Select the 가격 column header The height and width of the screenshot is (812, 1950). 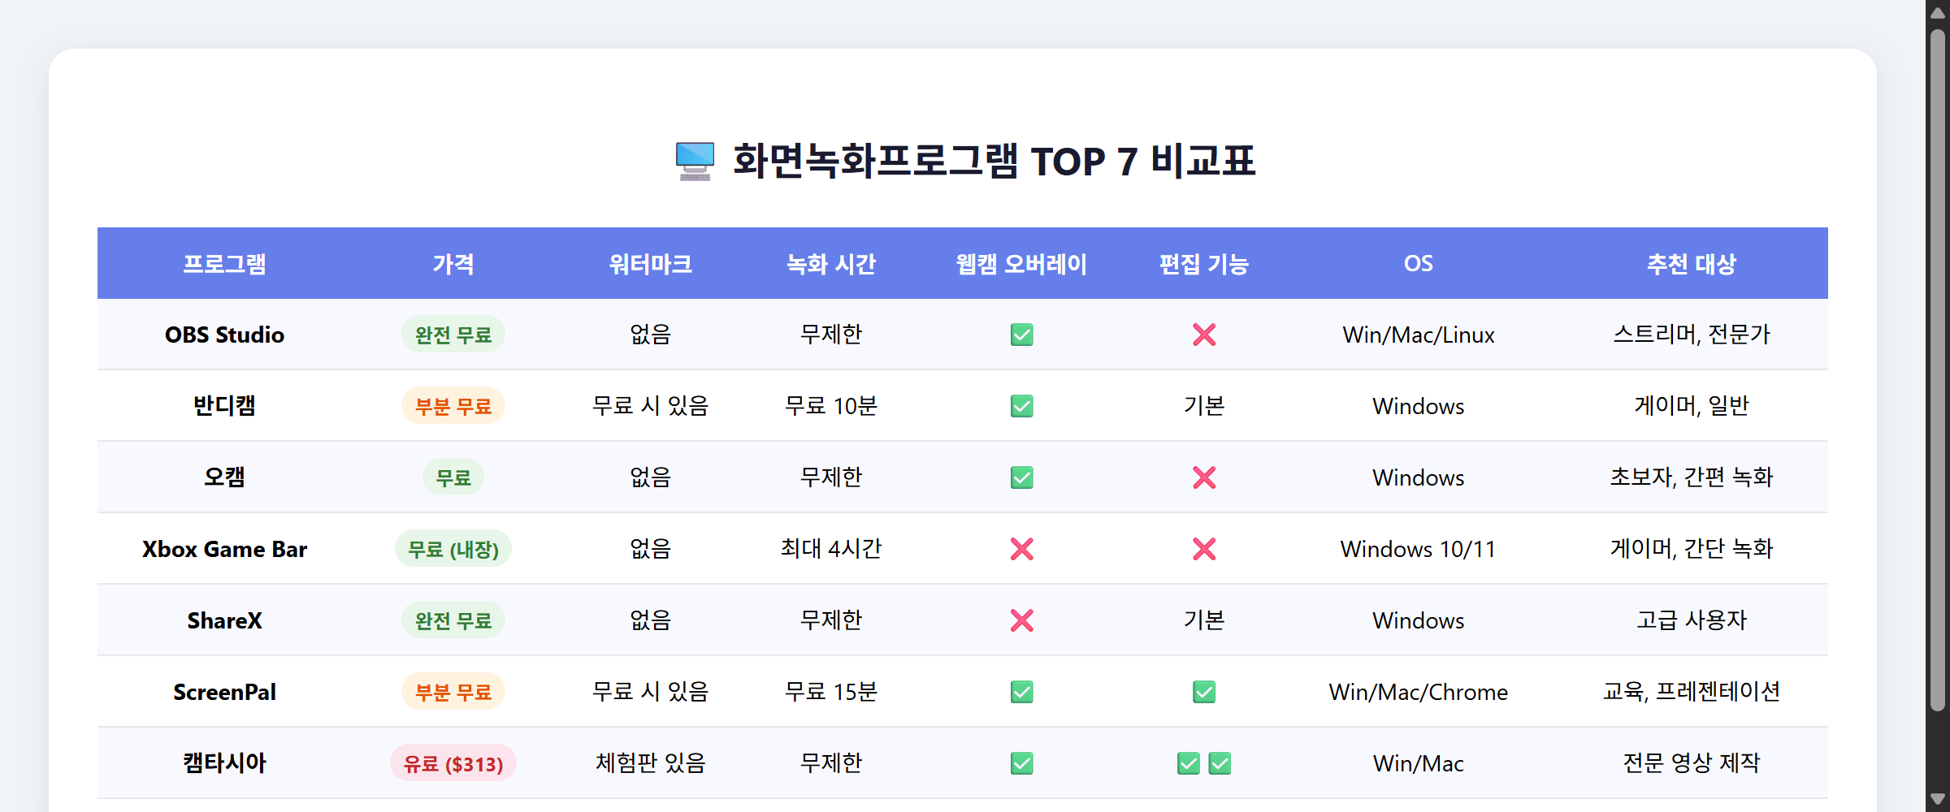453,263
